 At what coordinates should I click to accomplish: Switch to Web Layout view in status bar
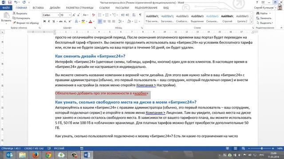pyautogui.click(x=243, y=148)
